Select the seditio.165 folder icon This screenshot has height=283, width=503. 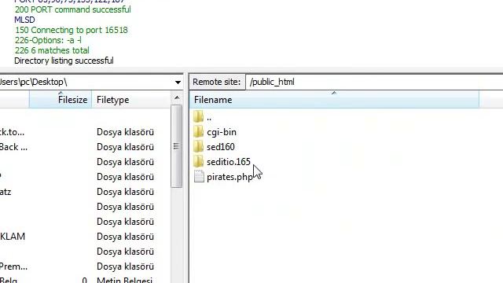point(199,161)
